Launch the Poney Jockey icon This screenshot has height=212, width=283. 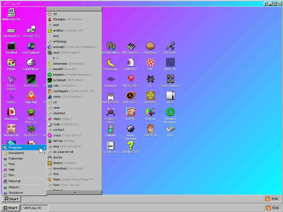11,83
